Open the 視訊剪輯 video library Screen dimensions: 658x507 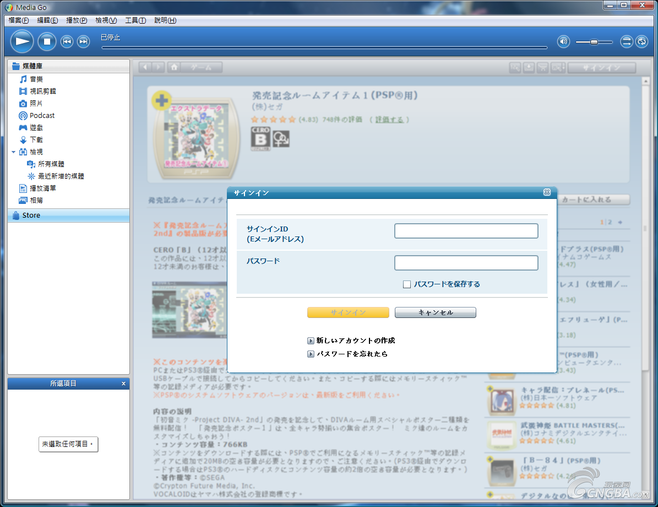(x=42, y=91)
